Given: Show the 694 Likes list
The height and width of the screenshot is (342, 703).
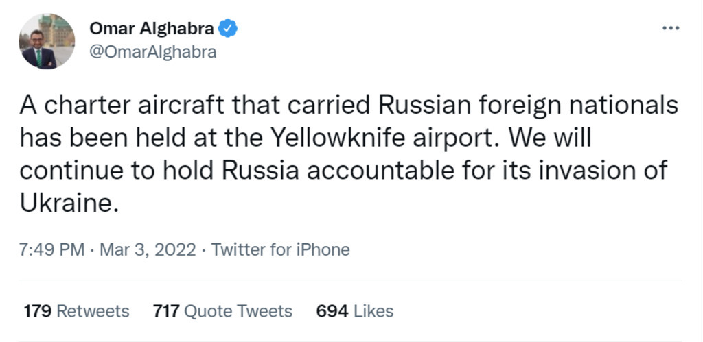Looking at the screenshot, I should 354,311.
